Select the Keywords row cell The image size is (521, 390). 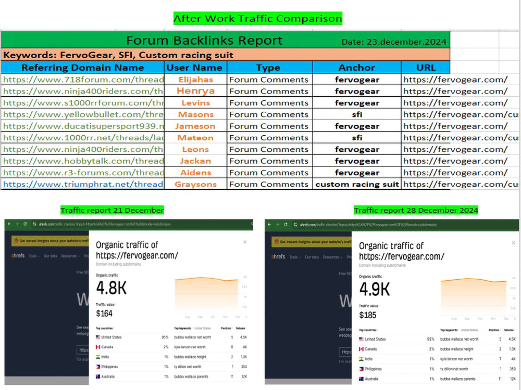[225, 55]
